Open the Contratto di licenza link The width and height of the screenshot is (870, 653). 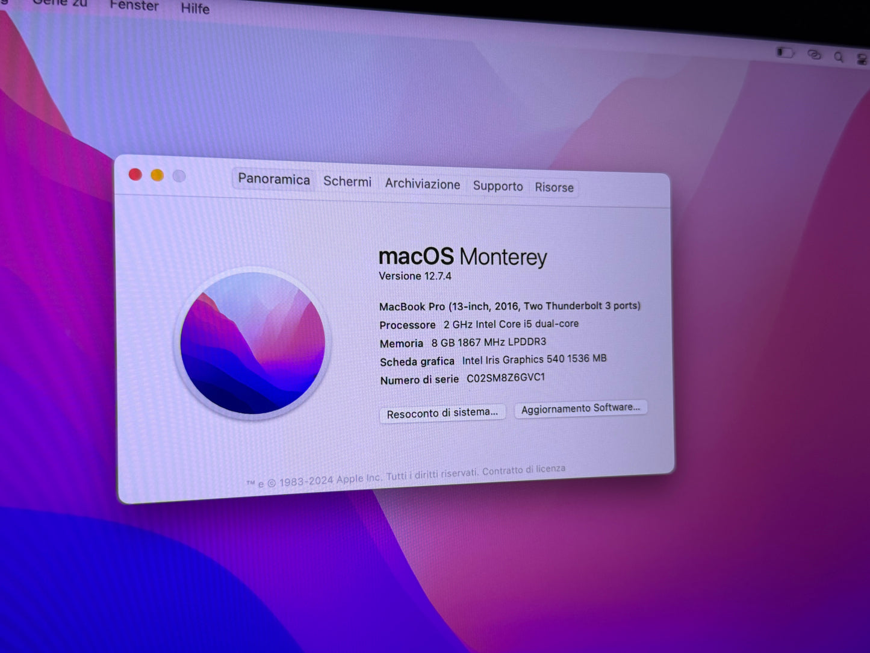(x=524, y=469)
